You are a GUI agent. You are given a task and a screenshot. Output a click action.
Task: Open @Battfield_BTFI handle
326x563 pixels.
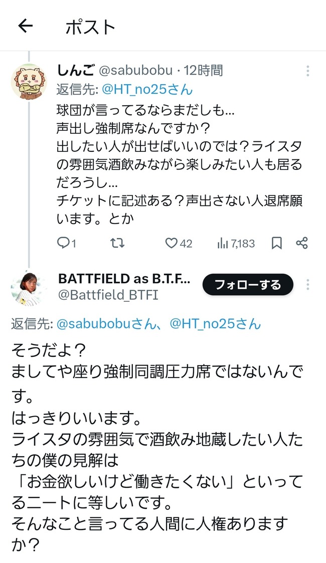coord(108,295)
